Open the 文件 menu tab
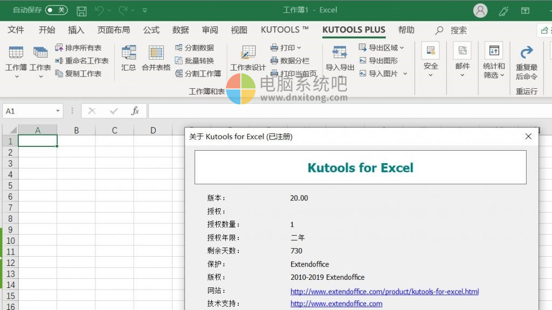This screenshot has height=310, width=552. [x=16, y=30]
